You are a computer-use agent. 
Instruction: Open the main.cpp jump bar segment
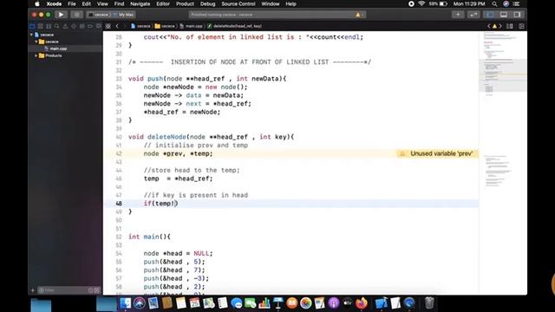point(191,26)
